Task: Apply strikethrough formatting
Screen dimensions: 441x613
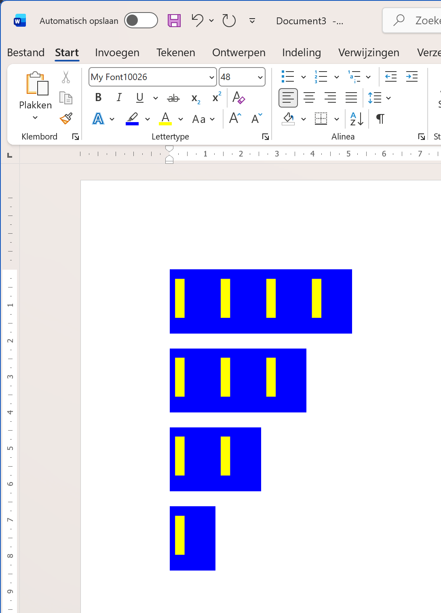Action: coord(173,98)
